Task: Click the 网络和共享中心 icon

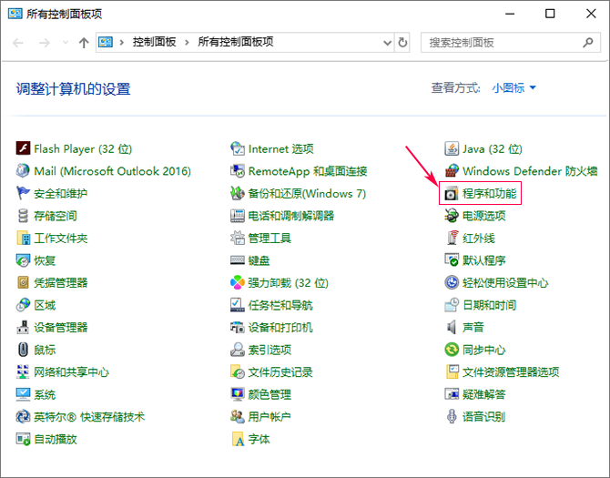Action: 23,371
